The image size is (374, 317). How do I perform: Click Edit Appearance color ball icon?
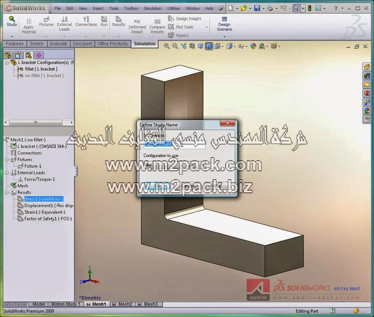pyautogui.click(x=253, y=46)
